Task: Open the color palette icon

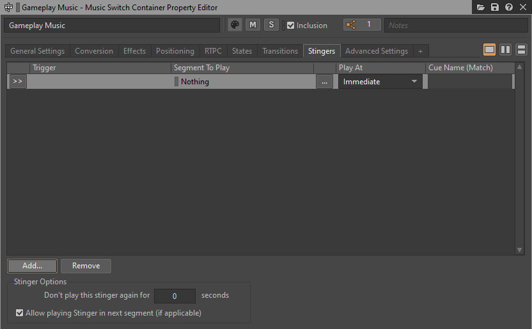Action: (235, 25)
